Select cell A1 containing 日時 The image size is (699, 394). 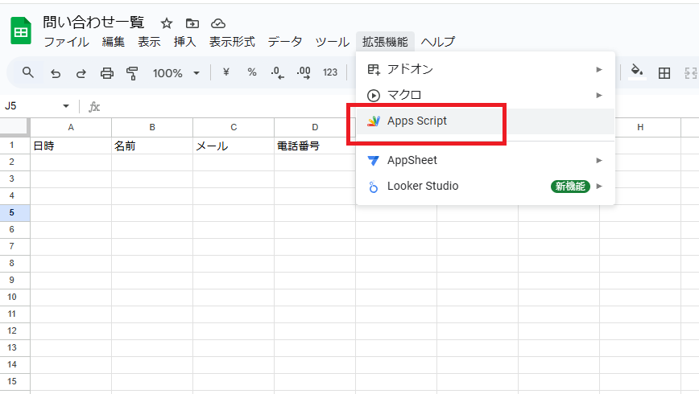pyautogui.click(x=71, y=146)
